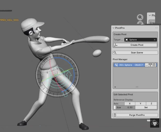This screenshot has height=132, width=161.
Task: Set the reference display axis to Z
Action: click(151, 104)
